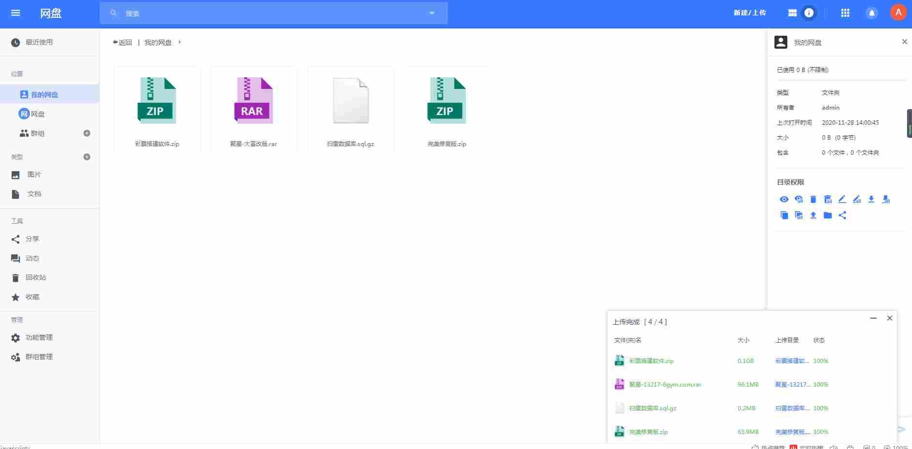912x449 pixels.
Task: Click the share permission icon
Action: click(842, 215)
